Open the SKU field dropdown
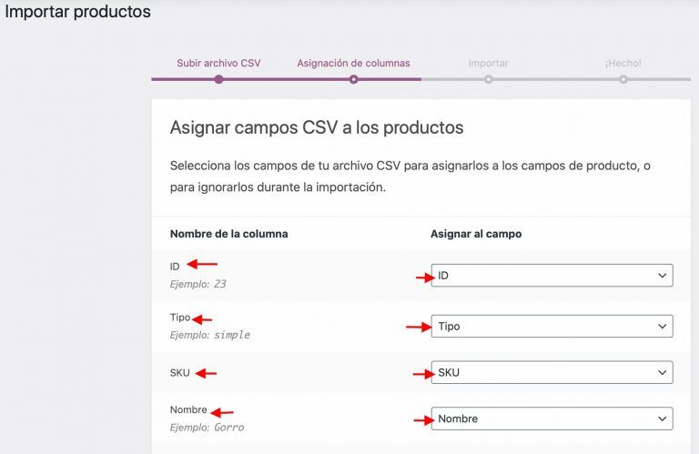 [552, 372]
